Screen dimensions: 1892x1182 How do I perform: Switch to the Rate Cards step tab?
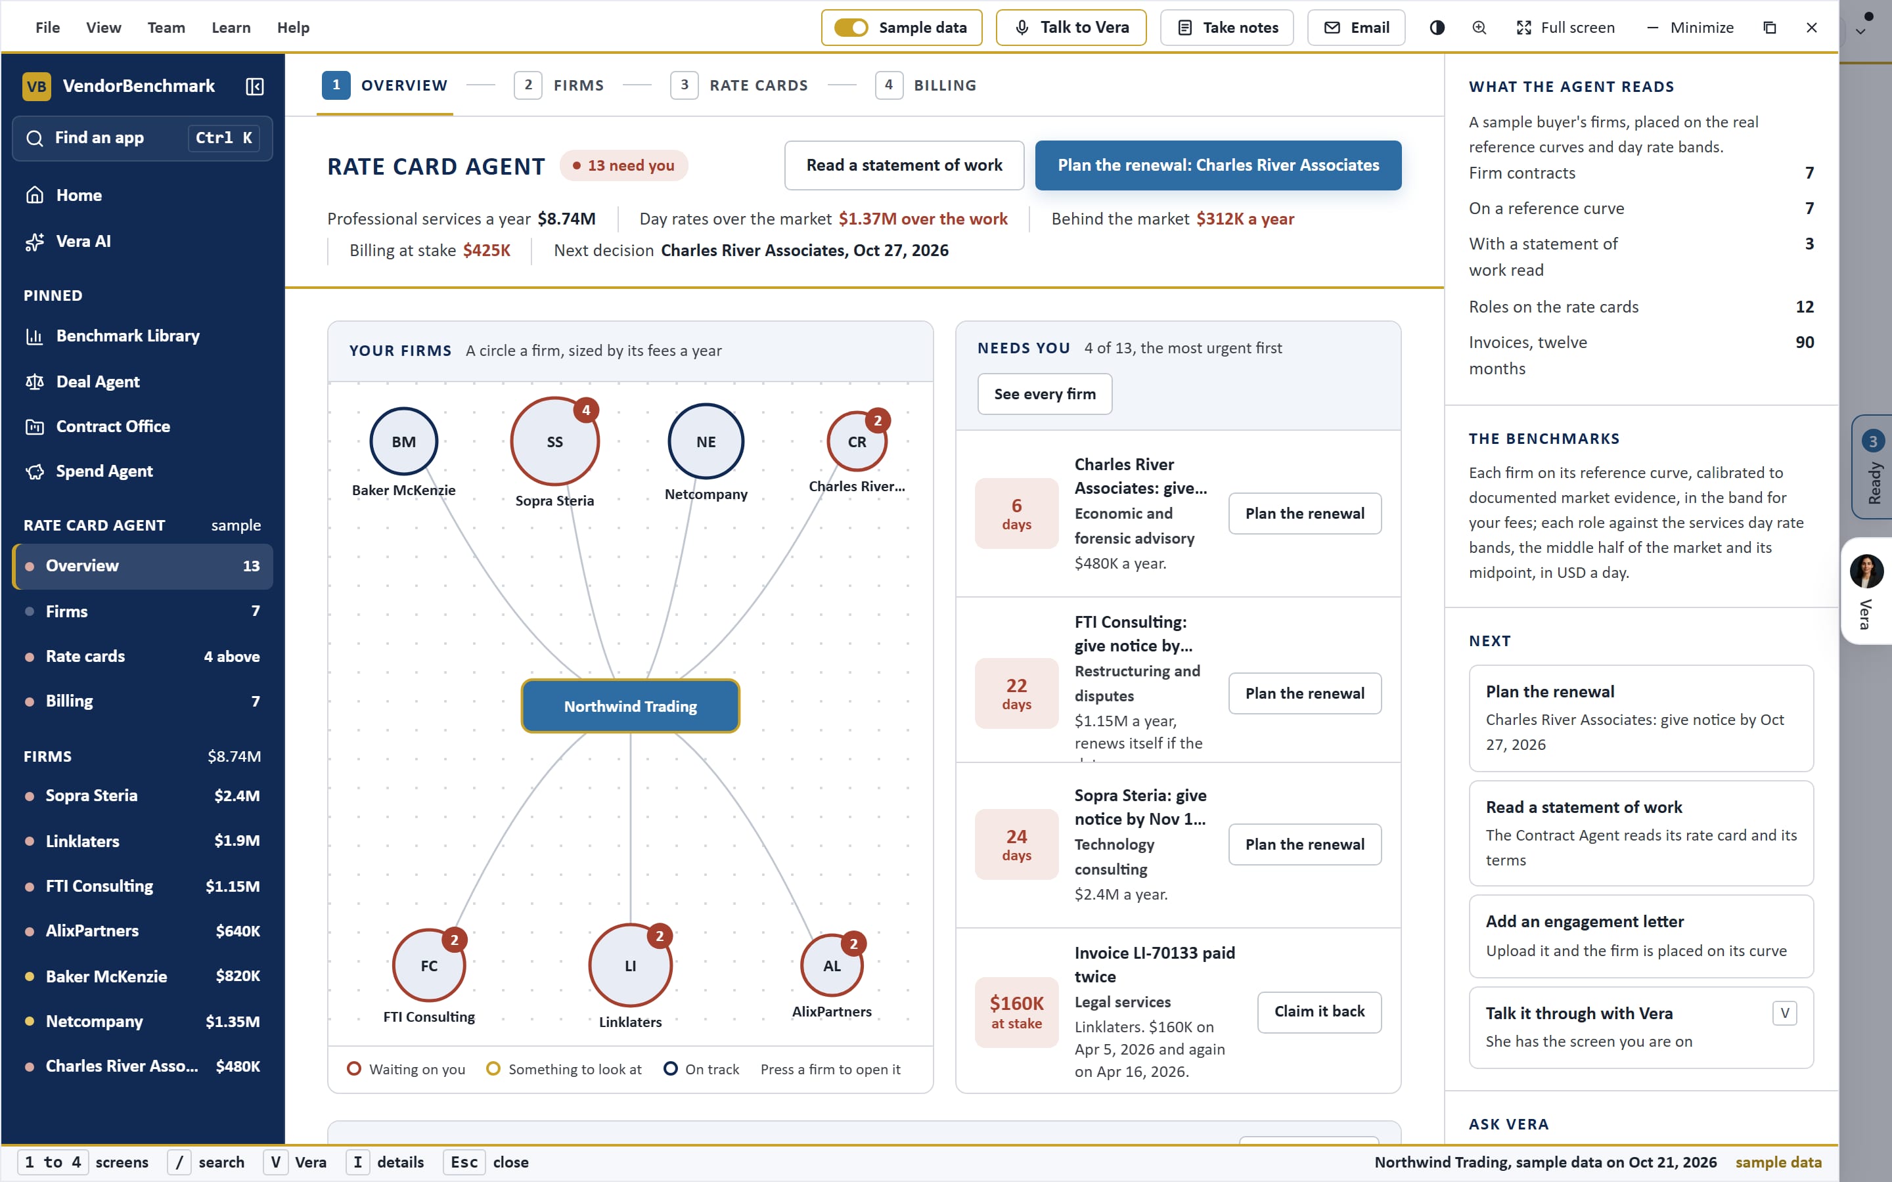coord(740,85)
